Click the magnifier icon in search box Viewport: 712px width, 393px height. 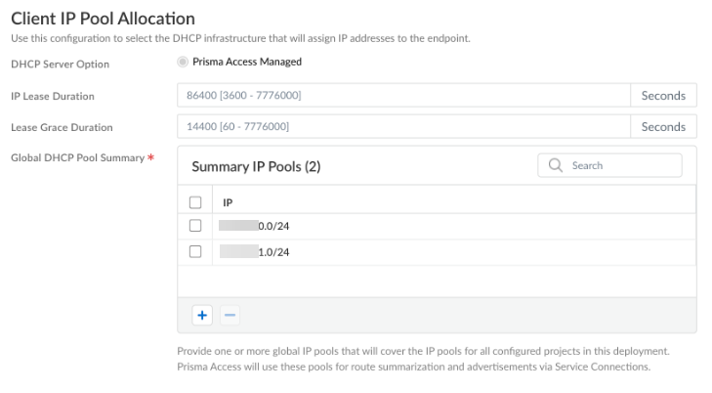pyautogui.click(x=557, y=166)
